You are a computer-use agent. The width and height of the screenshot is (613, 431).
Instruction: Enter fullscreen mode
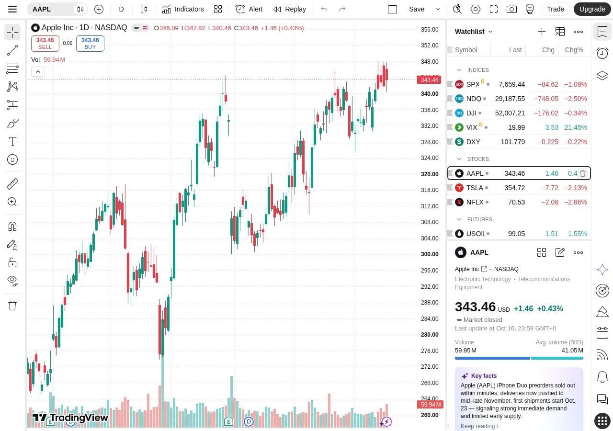click(x=494, y=9)
